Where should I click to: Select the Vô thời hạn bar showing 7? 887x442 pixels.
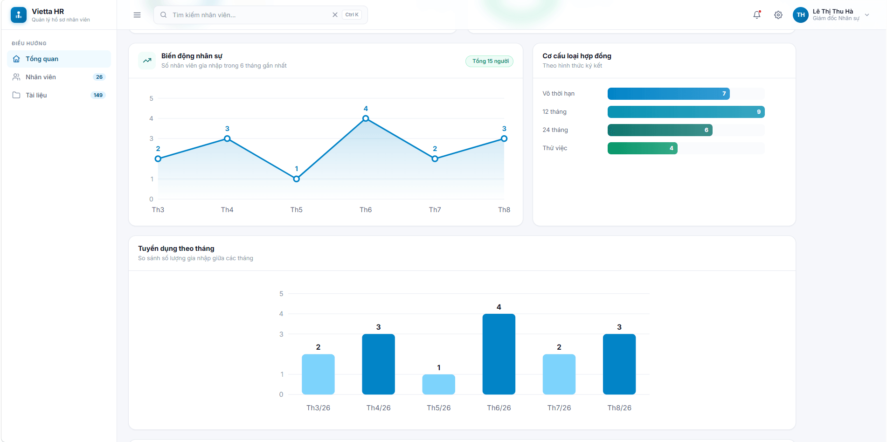(x=668, y=94)
